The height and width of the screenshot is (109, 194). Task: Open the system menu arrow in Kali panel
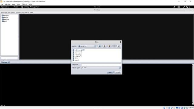tap(192, 7)
